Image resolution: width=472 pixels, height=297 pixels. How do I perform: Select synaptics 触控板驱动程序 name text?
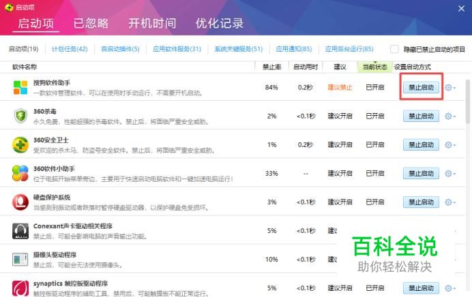coord(70,283)
